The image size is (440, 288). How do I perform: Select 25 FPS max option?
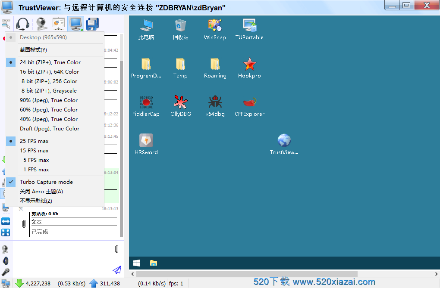pyautogui.click(x=55, y=141)
